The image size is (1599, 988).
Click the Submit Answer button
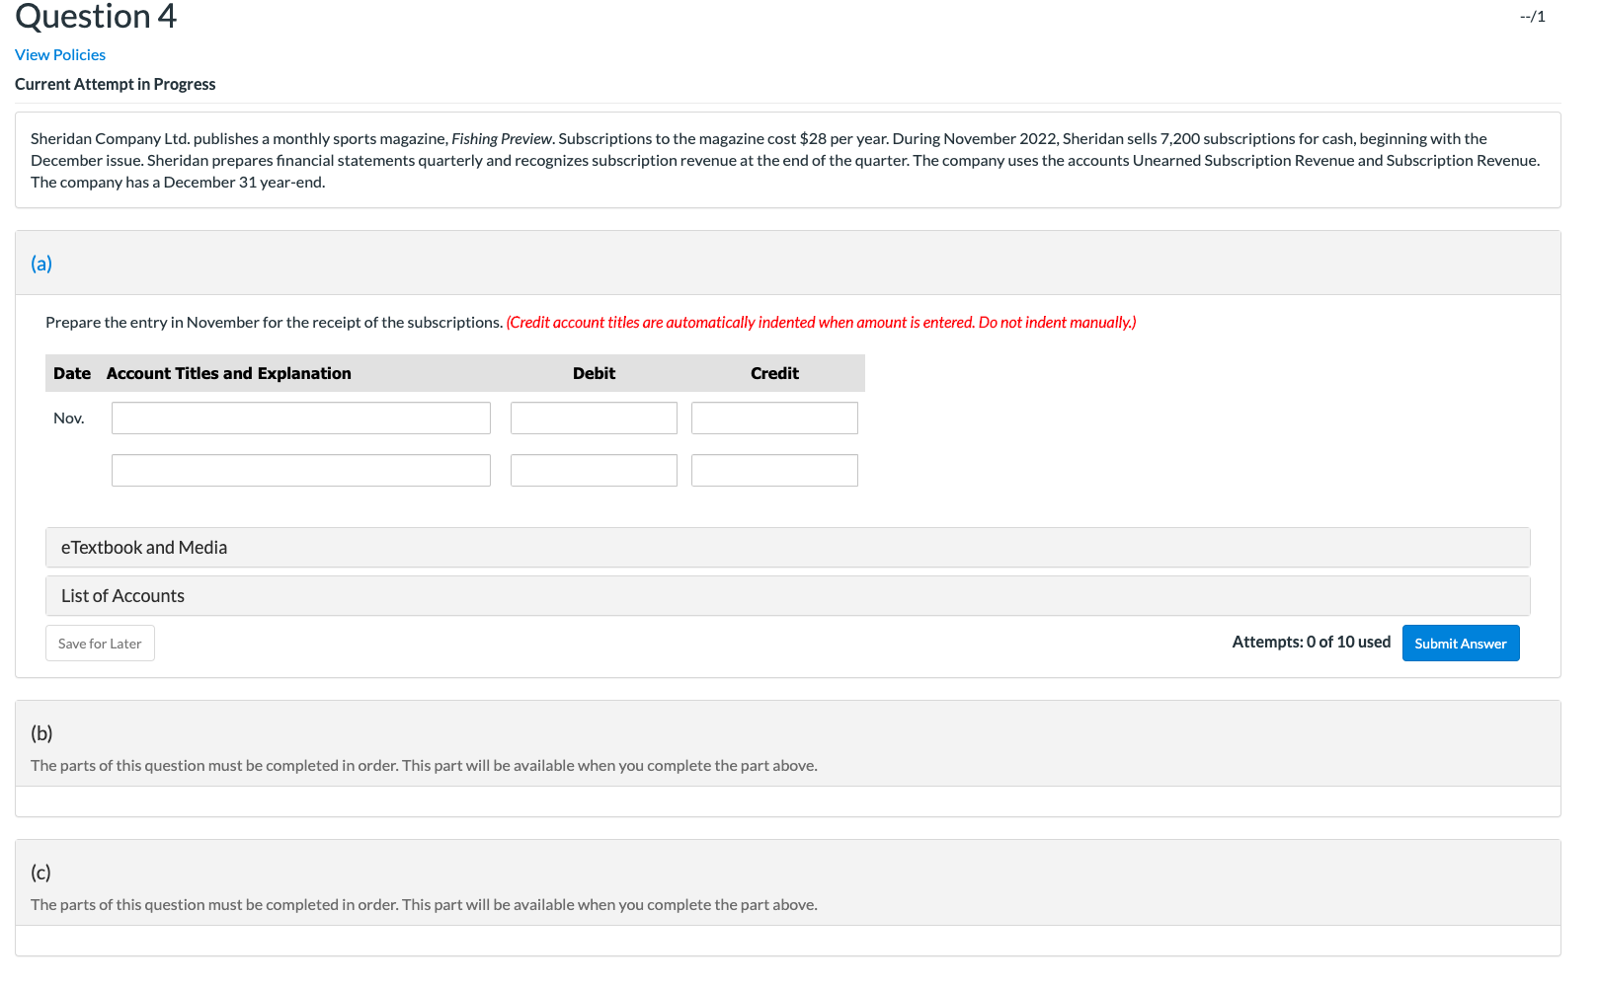(x=1460, y=643)
